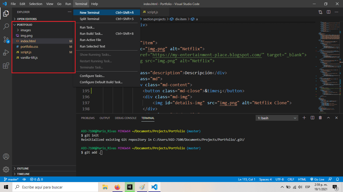This screenshot has width=343, height=192.
Task: Select 'New Terminal' from the Terminal menu
Action: (90, 12)
